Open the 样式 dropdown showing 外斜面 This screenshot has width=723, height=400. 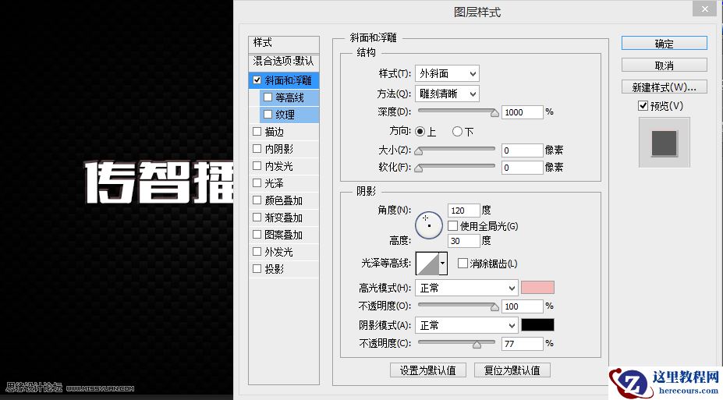pyautogui.click(x=447, y=74)
